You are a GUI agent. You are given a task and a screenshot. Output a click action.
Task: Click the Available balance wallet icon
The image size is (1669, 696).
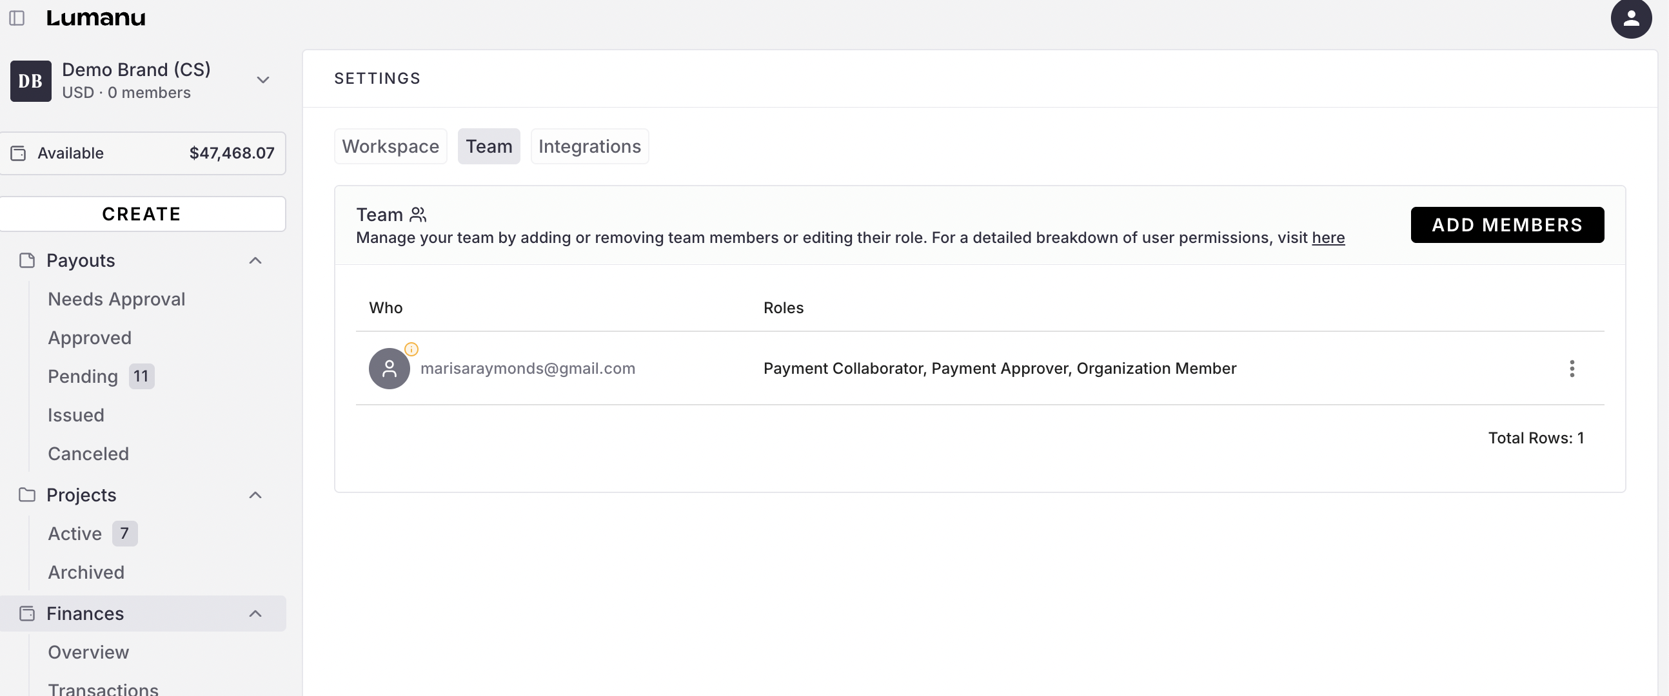[x=18, y=153]
